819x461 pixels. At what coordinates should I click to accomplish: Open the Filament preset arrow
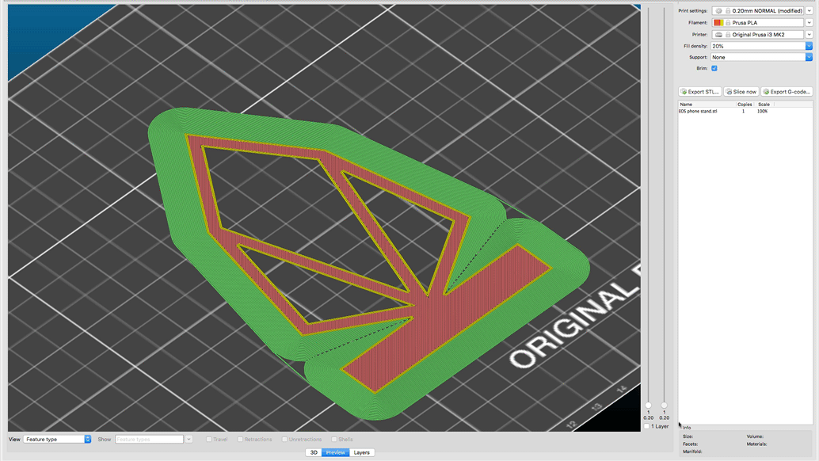[809, 22]
